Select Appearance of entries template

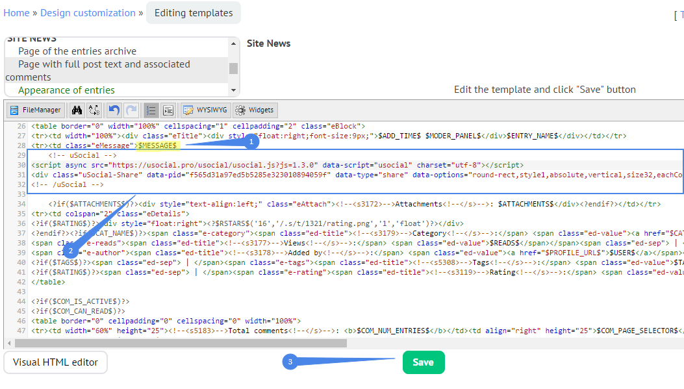pyautogui.click(x=66, y=90)
